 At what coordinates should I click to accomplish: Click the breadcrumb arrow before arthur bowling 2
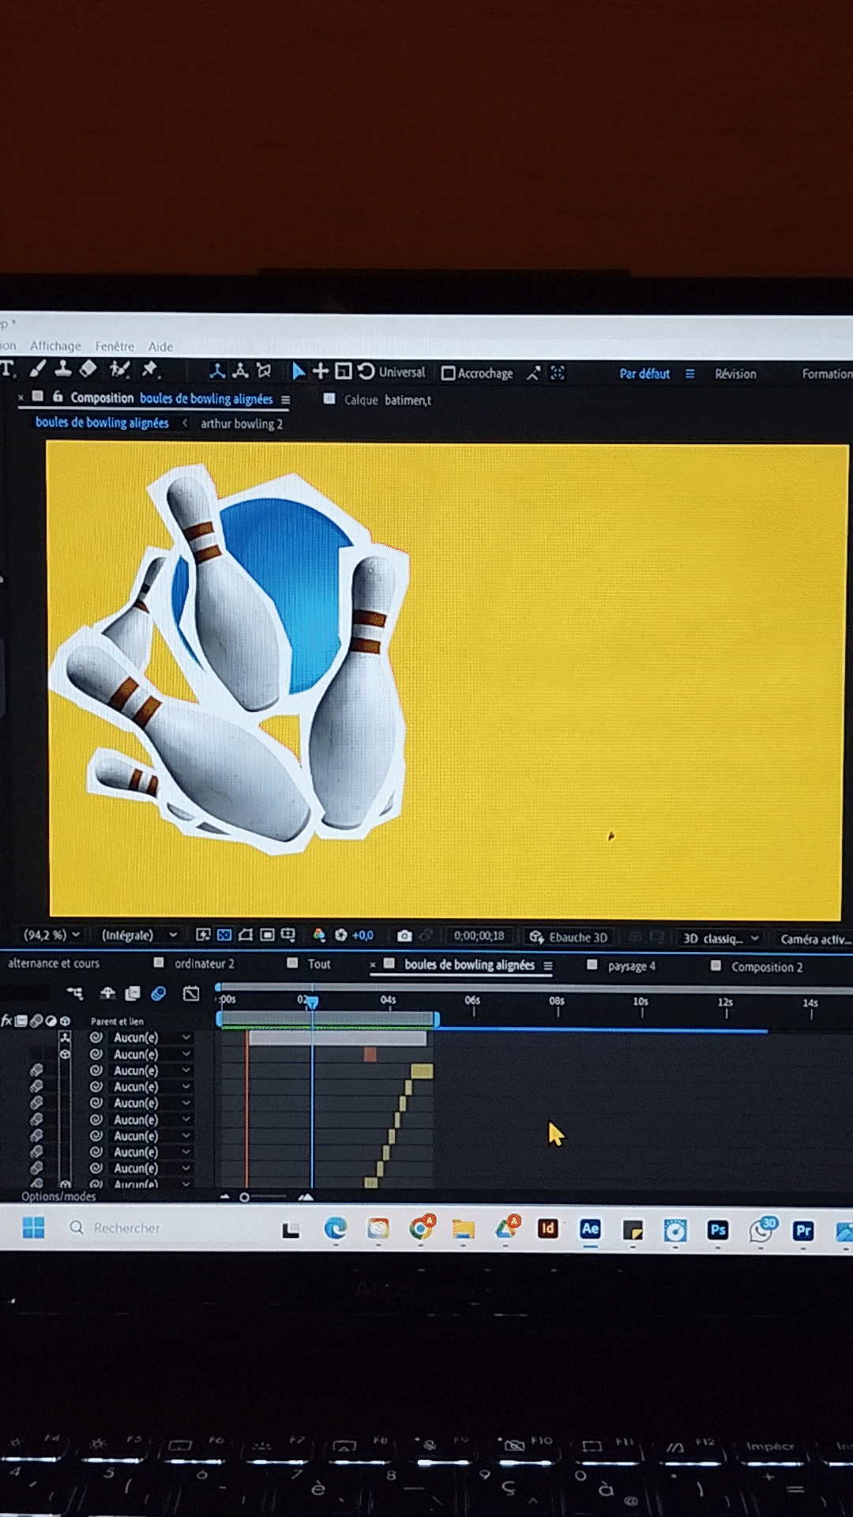click(186, 423)
